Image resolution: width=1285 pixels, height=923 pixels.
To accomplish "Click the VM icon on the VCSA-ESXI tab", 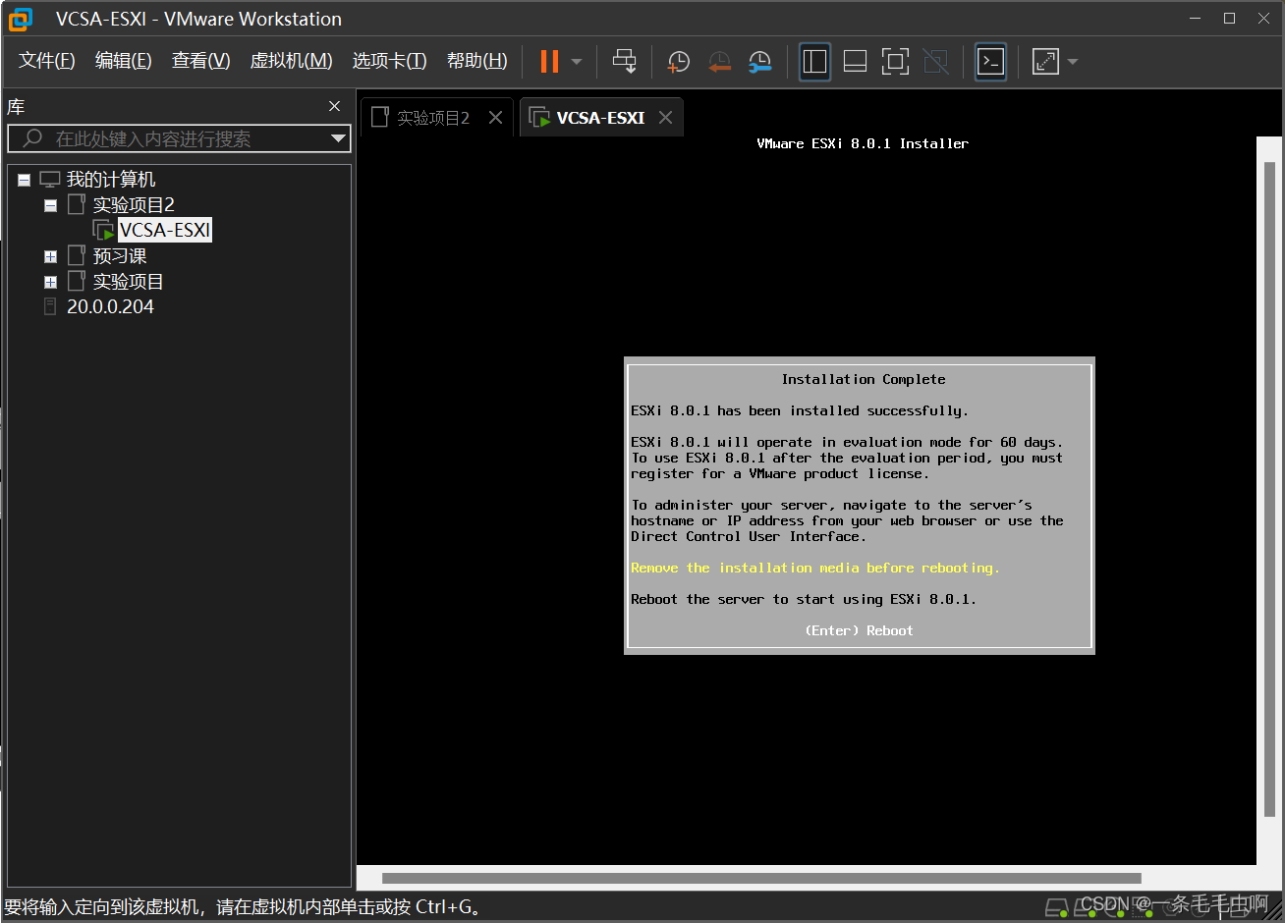I will coord(539,118).
